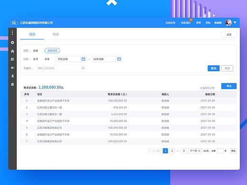The image size is (247, 185).
Task: Click the 填报日期 column header
Action: 210,94
